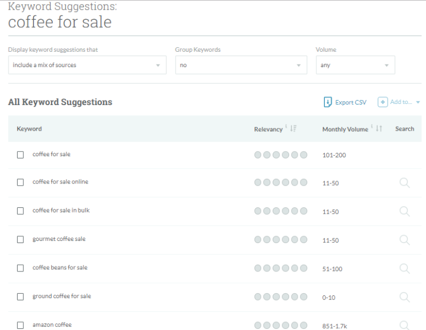Click the 'coffee beans for sale' keyword text
The height and width of the screenshot is (330, 426).
coord(60,268)
